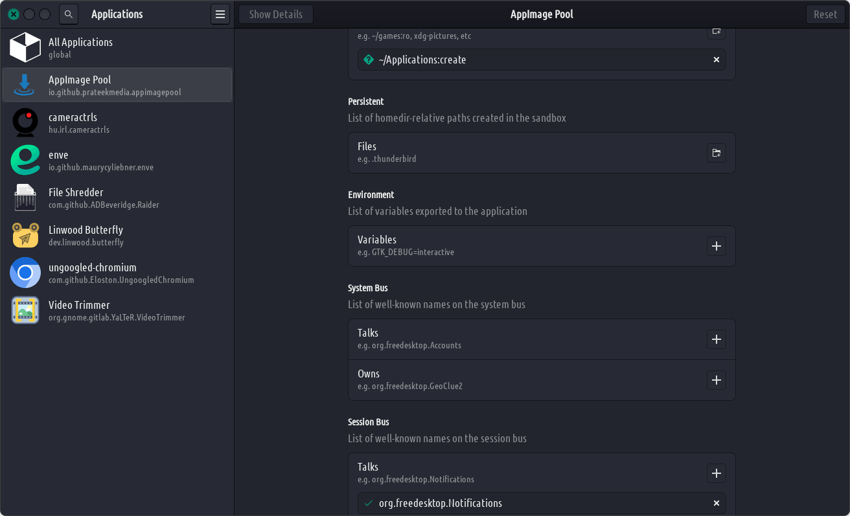Add a System Bus Talks name
Screen dimensions: 850x516
[x=716, y=339]
